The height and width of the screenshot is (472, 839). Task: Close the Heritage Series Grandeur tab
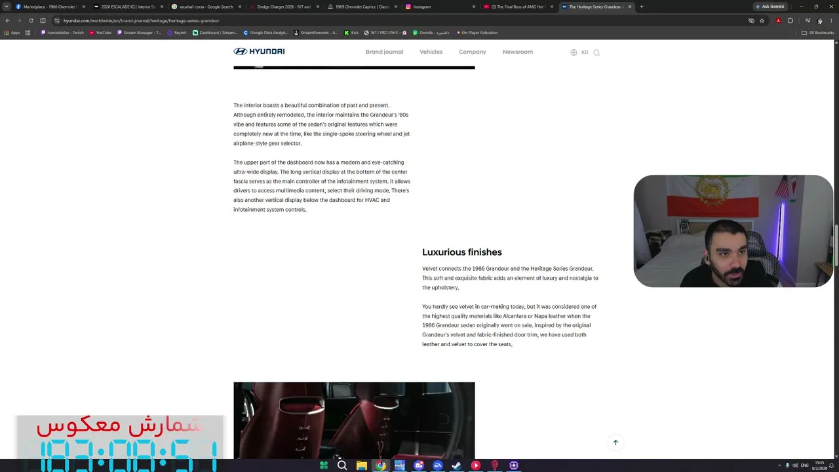pos(630,7)
